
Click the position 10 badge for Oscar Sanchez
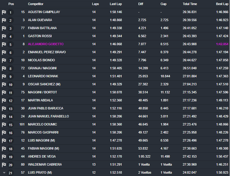pyautogui.click(x=11, y=85)
